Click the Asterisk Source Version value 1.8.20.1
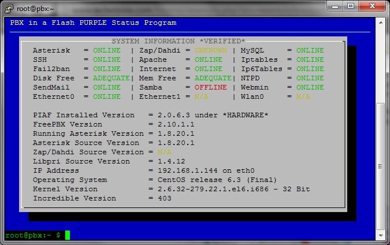 (176, 143)
